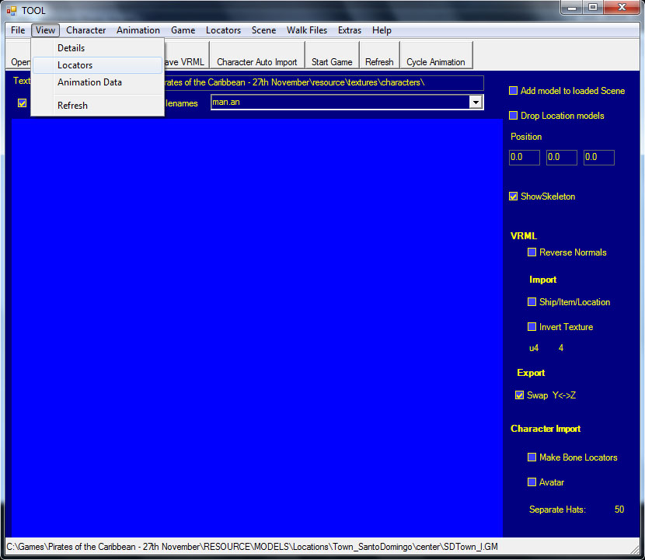This screenshot has width=645, height=560.
Task: Enable the Ship/Item/Location import checkbox
Action: [532, 302]
